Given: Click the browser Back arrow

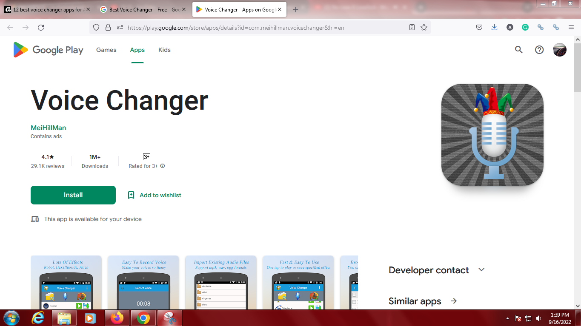Looking at the screenshot, I should (x=10, y=27).
